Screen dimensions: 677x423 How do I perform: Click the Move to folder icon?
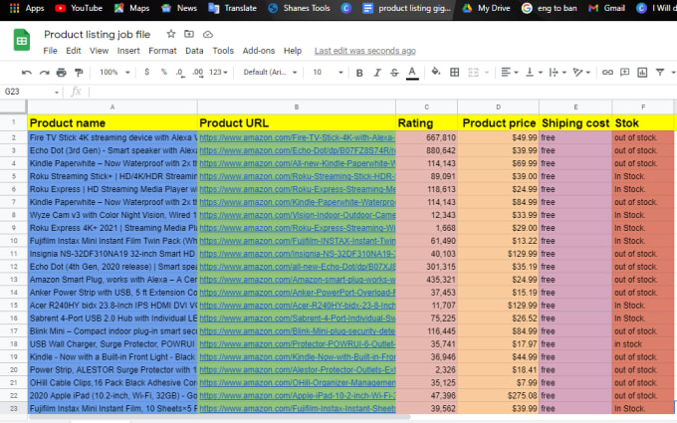(189, 34)
